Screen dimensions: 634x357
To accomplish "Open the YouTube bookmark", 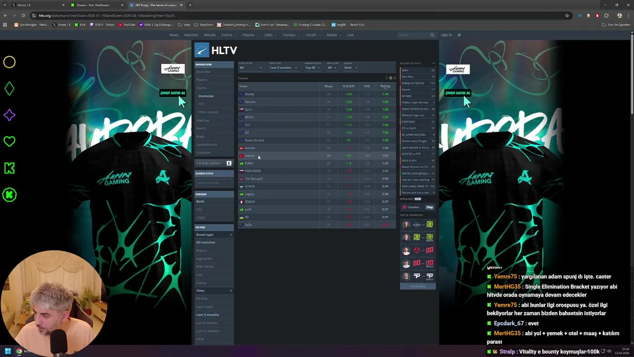I will (x=127, y=25).
